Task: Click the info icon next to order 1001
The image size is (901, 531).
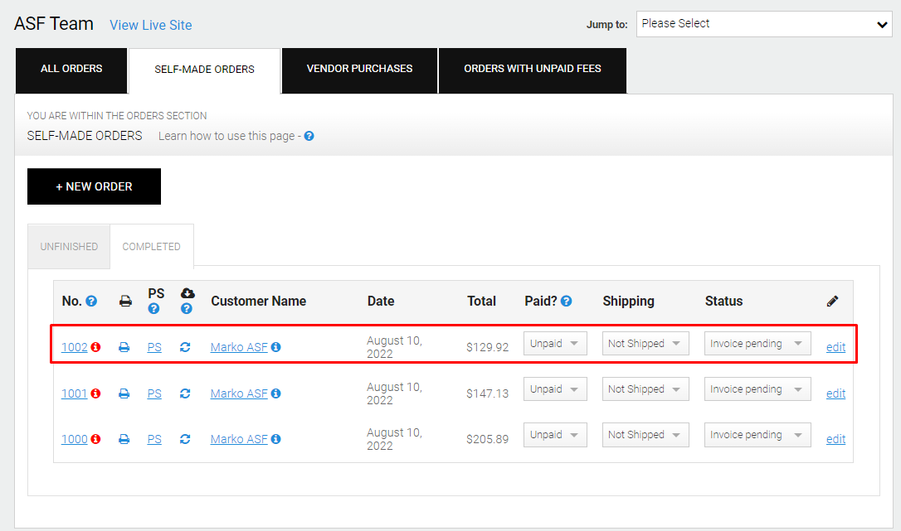Action: [x=96, y=393]
